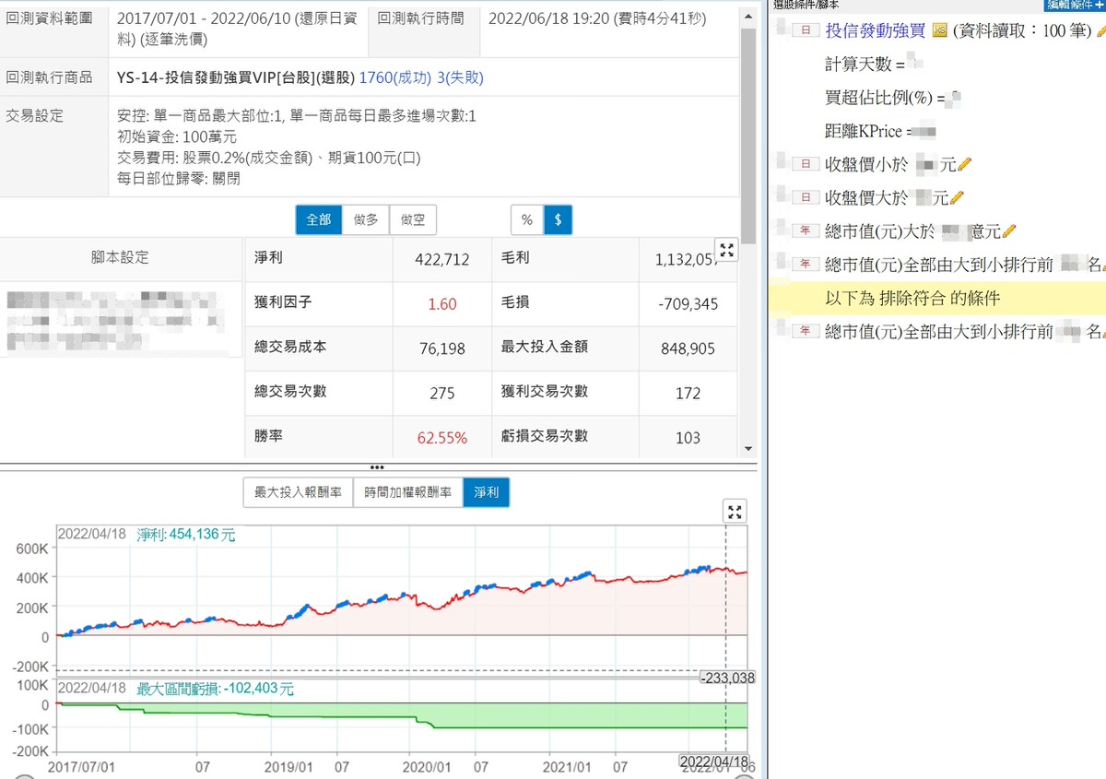Select the 淨利 chart tab
This screenshot has height=779, width=1106.
point(486,493)
